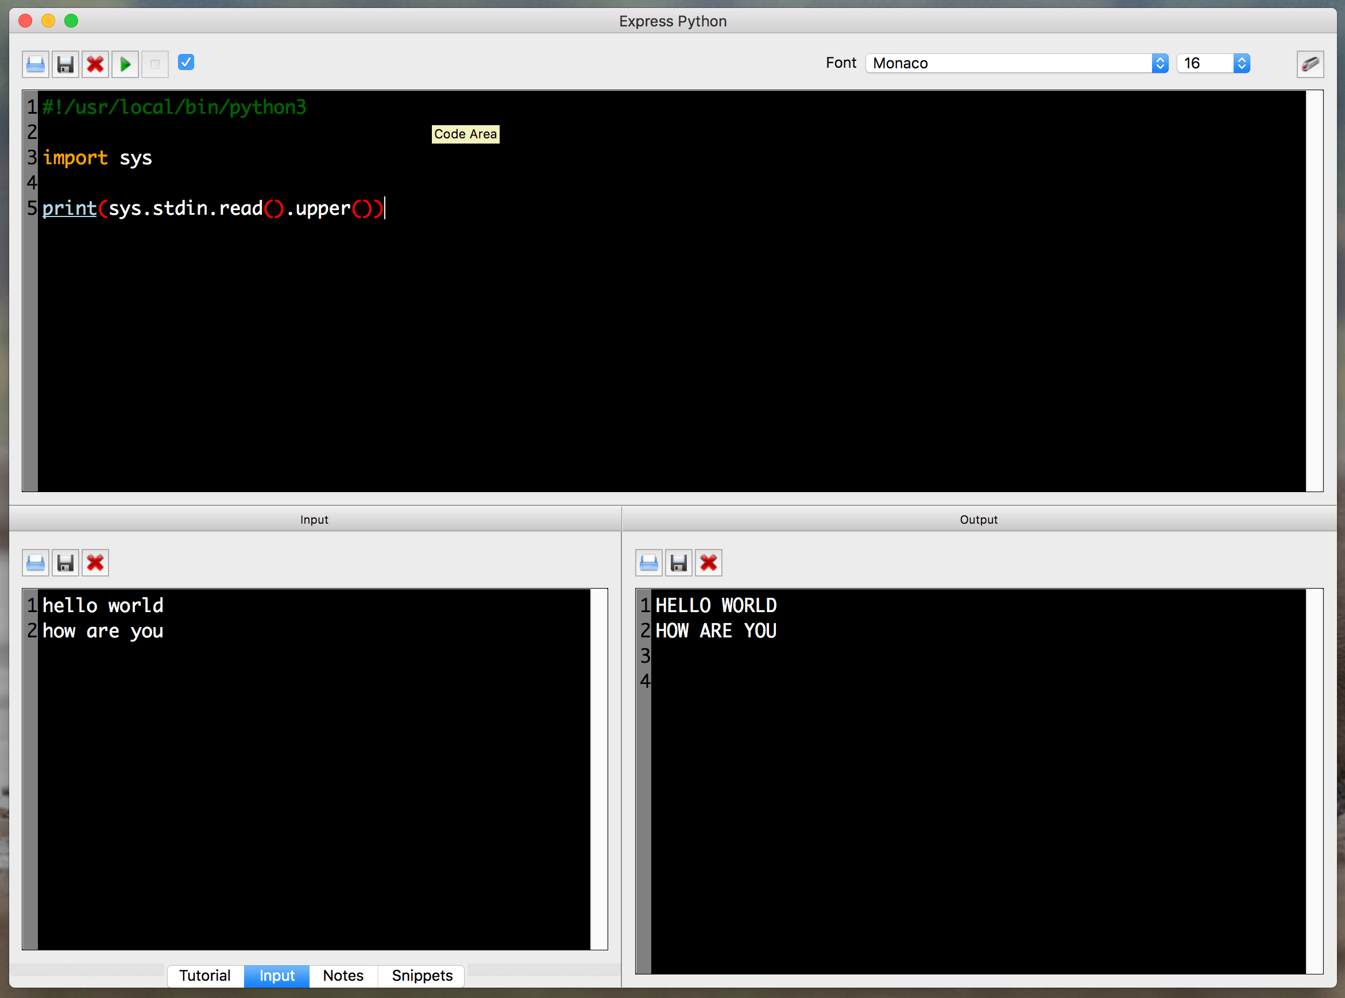The image size is (1345, 998).
Task: Click the pen icon at the top right
Action: [1309, 64]
